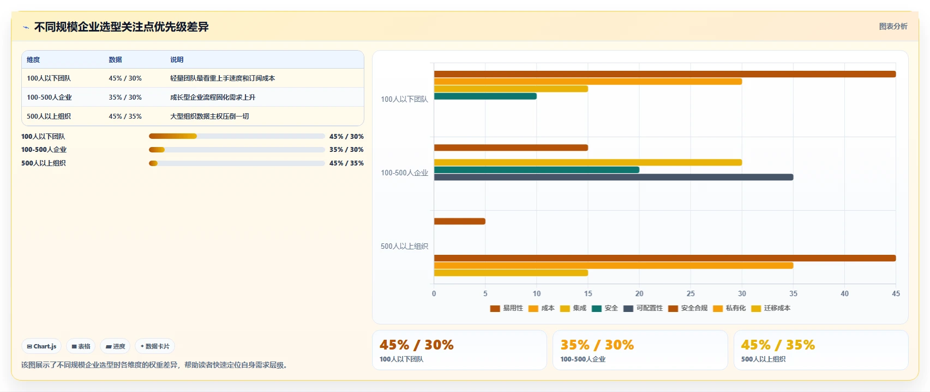Click the 500人以上组织 progress bar

coord(237,163)
